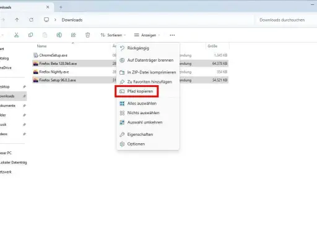Unpin Musik via its pin icon
The height and width of the screenshot is (237, 317).
24,125
